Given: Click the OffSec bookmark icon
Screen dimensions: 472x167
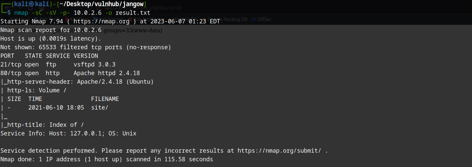Looking at the screenshot, I should tap(254, 19).
